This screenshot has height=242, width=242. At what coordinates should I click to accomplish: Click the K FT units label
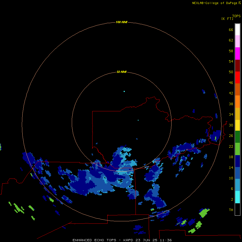pyautogui.click(x=227, y=19)
